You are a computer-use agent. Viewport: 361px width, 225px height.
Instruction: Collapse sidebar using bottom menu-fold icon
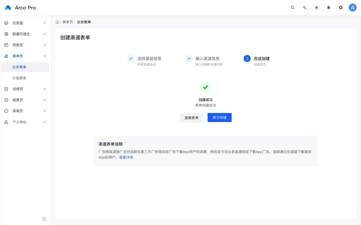(x=44, y=219)
